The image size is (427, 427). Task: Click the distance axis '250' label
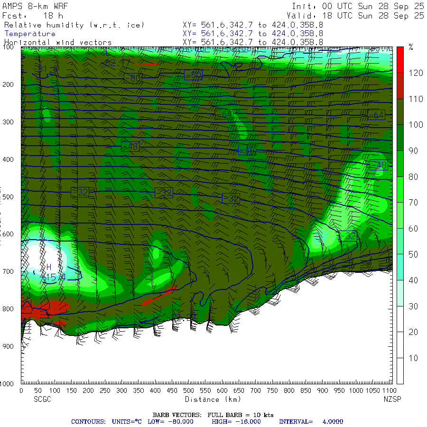point(105,390)
